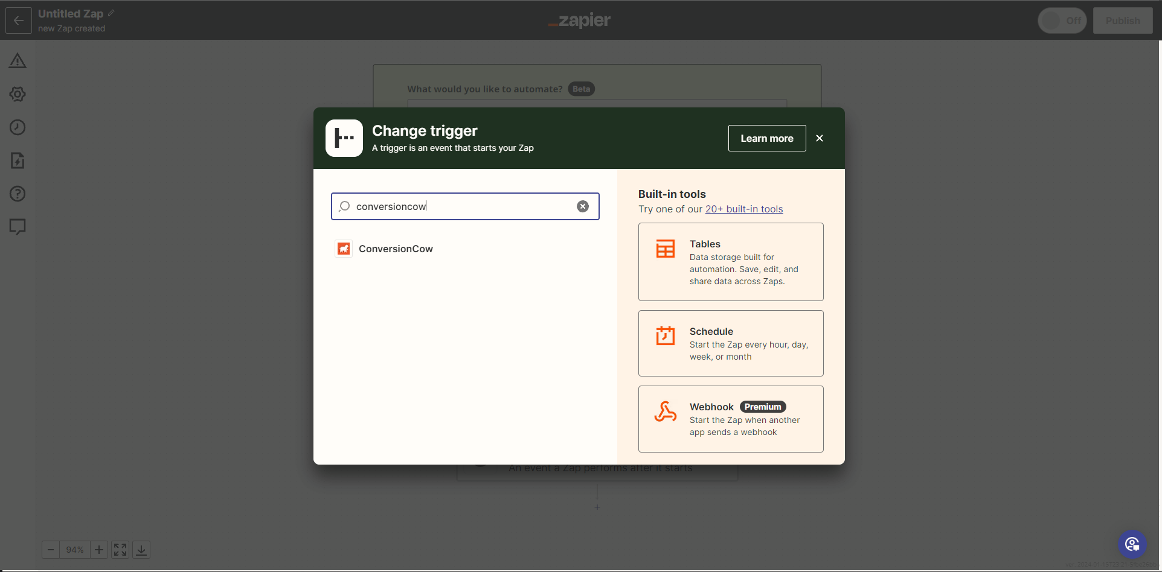Click the back arrow button
This screenshot has height=572, width=1162.
tap(19, 21)
